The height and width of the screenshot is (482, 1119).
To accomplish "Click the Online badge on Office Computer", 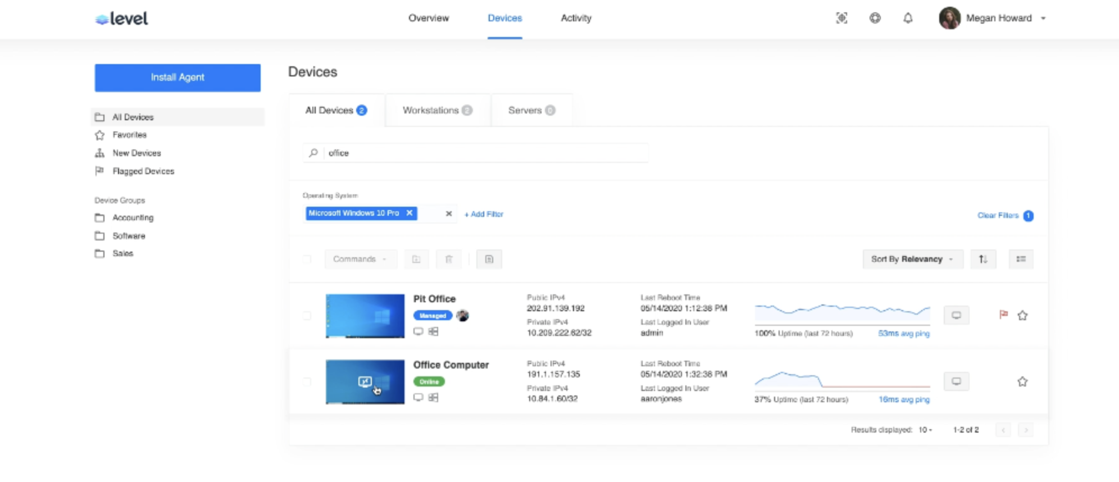I will (x=429, y=381).
